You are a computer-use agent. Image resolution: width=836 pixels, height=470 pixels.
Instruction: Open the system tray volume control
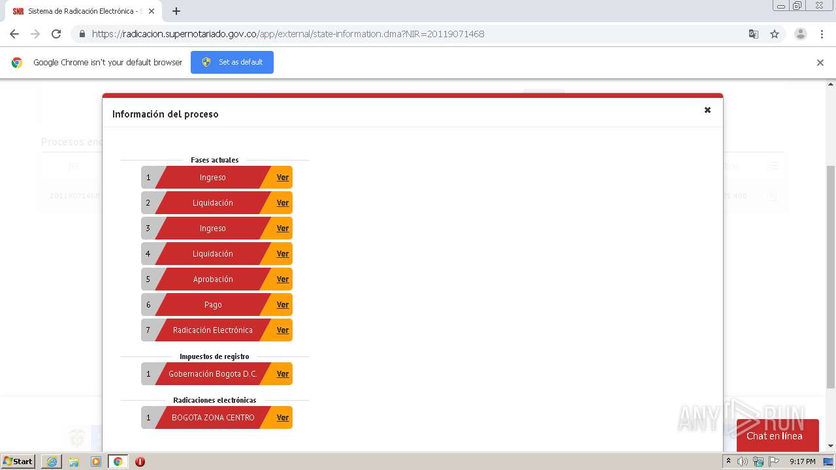[x=743, y=462]
